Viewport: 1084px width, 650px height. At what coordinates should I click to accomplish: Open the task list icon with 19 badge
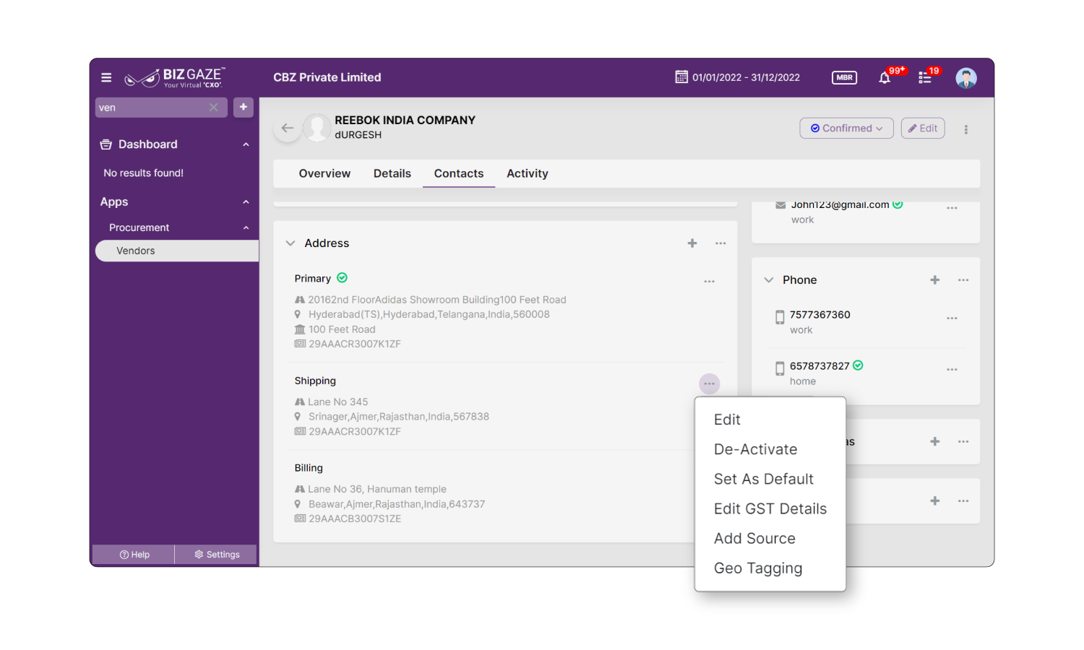(x=925, y=77)
